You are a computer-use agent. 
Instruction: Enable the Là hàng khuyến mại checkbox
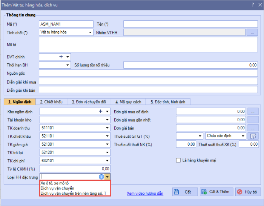179,160
